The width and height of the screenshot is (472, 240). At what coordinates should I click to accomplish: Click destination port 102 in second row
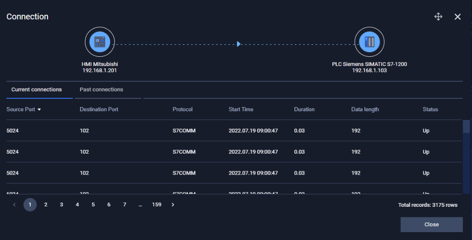[84, 152]
